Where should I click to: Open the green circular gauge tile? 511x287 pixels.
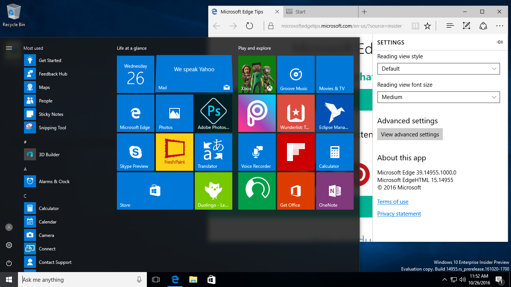coord(257,191)
